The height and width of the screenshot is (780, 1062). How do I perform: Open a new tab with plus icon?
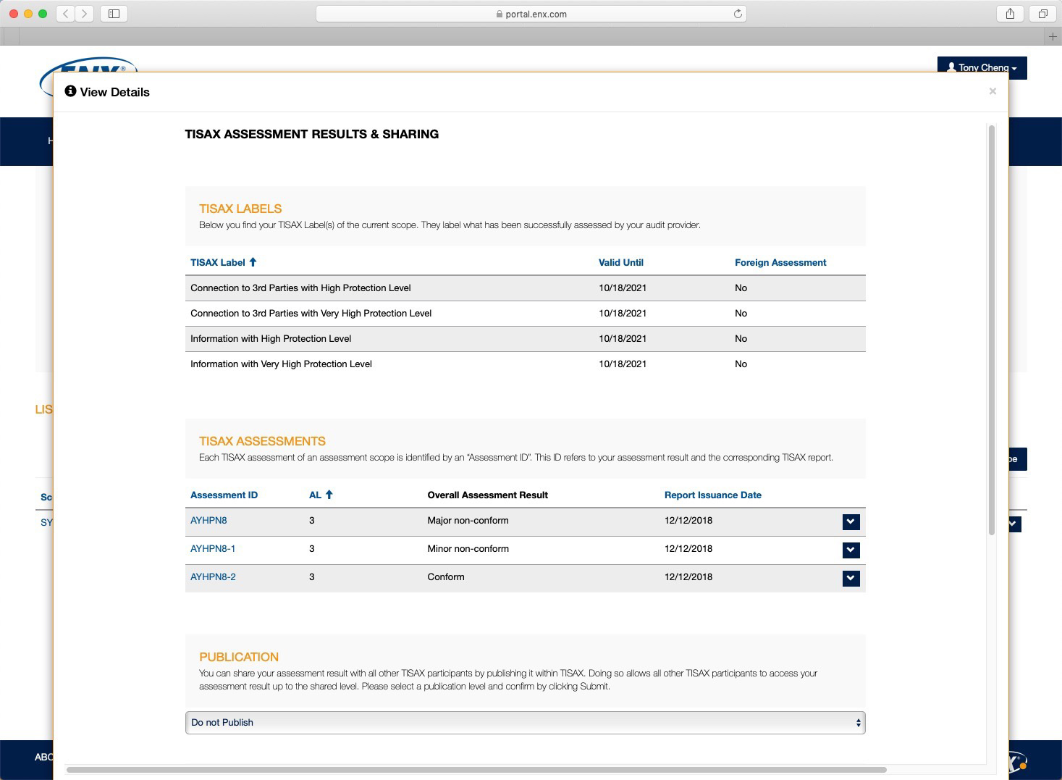tap(1053, 36)
